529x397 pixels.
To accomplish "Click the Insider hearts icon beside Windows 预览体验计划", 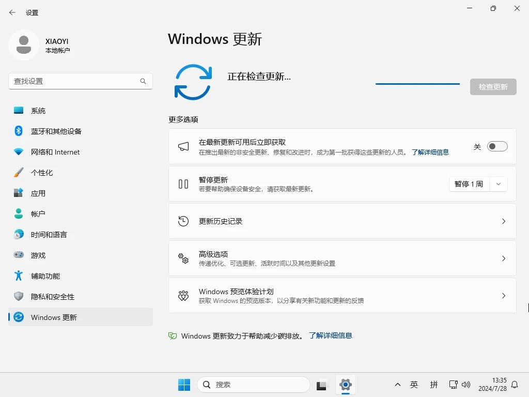I will pyautogui.click(x=183, y=296).
